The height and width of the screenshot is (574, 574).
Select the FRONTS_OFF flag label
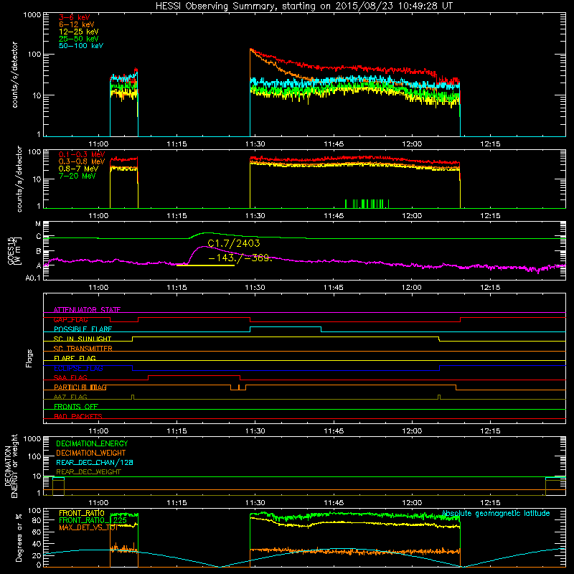(76, 406)
